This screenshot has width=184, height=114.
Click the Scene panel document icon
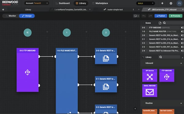(x=160, y=23)
